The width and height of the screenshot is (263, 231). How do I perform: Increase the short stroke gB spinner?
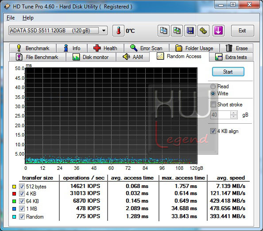pos(233,113)
